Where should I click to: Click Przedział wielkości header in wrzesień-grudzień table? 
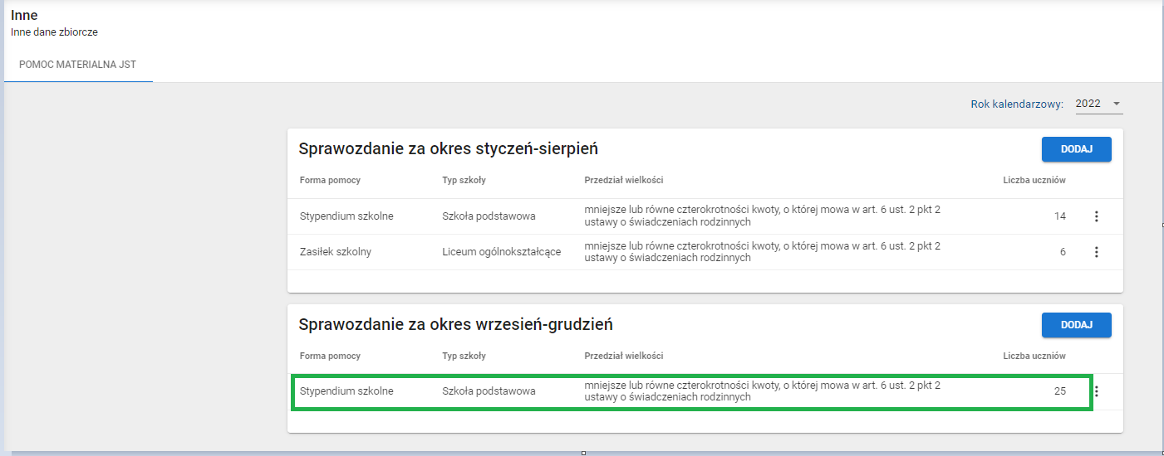coord(623,356)
